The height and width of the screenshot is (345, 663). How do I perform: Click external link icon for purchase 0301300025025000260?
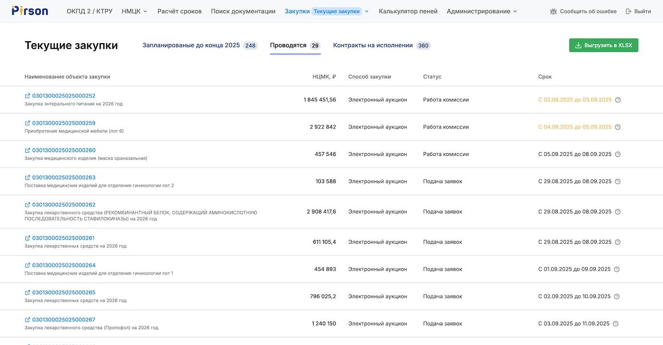(27, 150)
